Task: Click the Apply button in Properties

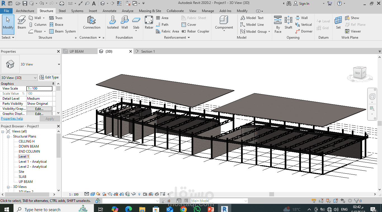Action: coord(50,118)
